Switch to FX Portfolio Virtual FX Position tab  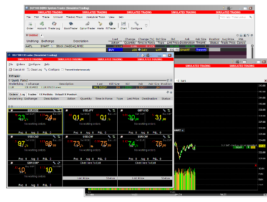[58, 94]
